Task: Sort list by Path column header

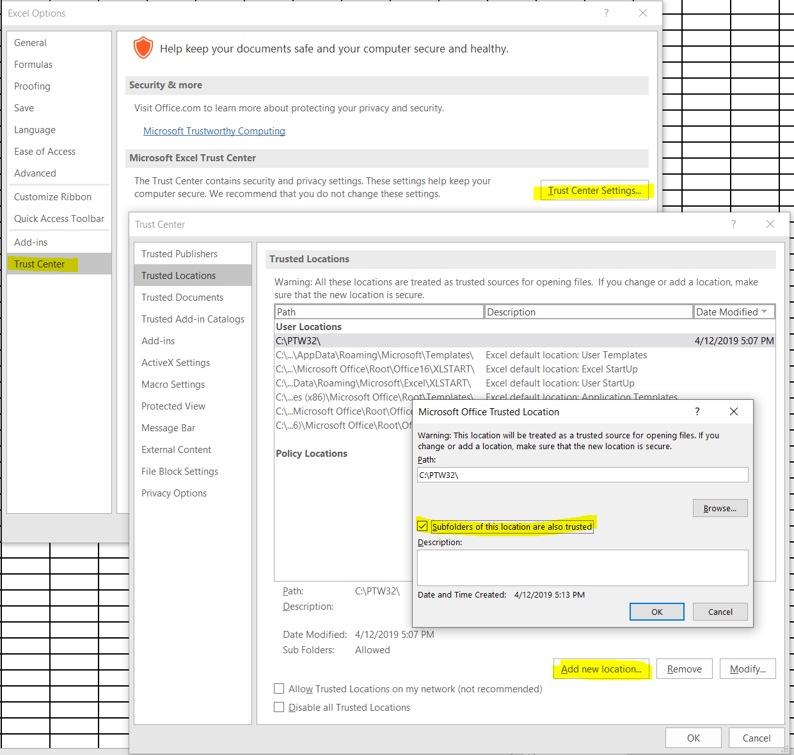Action: 379,312
